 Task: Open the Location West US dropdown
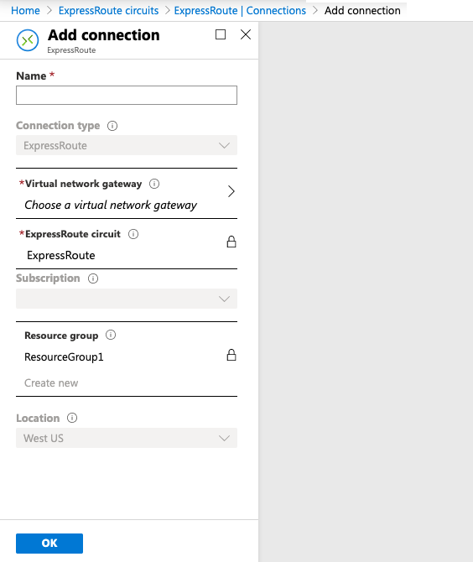(x=127, y=438)
